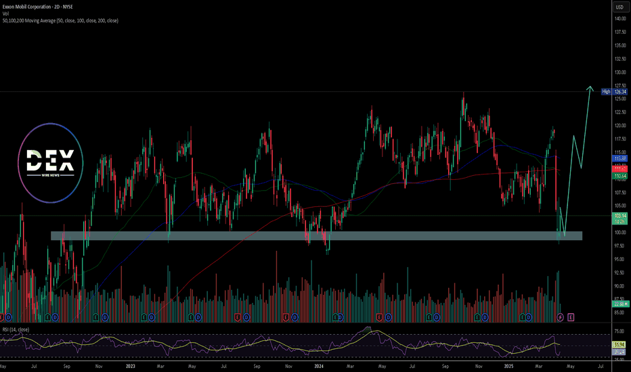Click the purple lightning event marker

click(560, 317)
